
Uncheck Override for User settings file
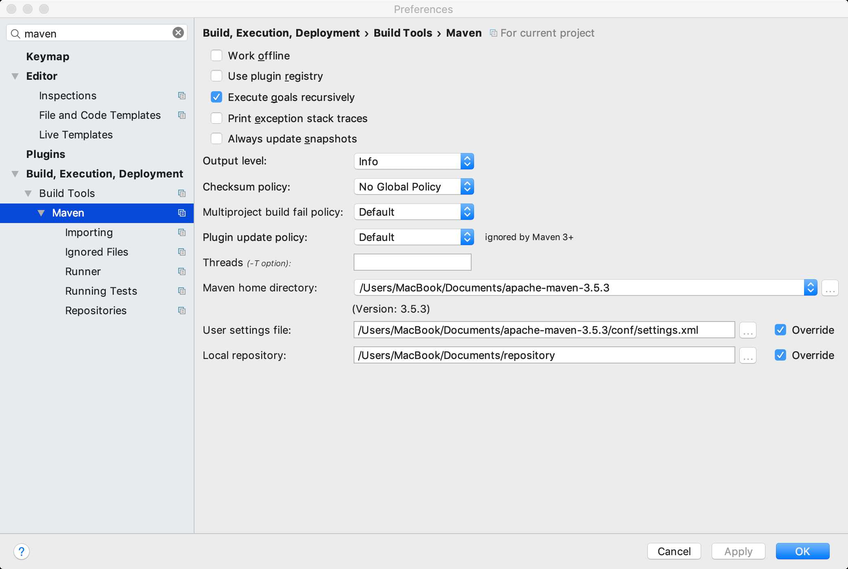pyautogui.click(x=780, y=330)
